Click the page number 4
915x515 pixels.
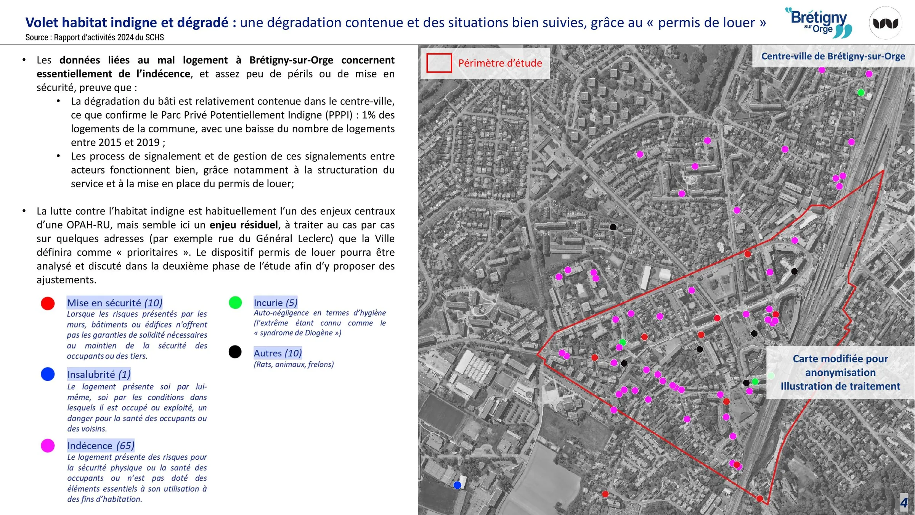904,502
